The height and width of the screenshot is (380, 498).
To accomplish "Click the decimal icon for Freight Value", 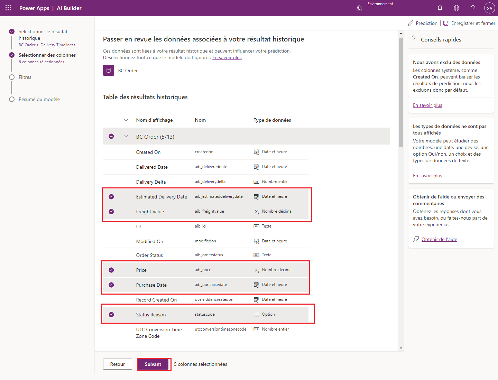I will (257, 212).
